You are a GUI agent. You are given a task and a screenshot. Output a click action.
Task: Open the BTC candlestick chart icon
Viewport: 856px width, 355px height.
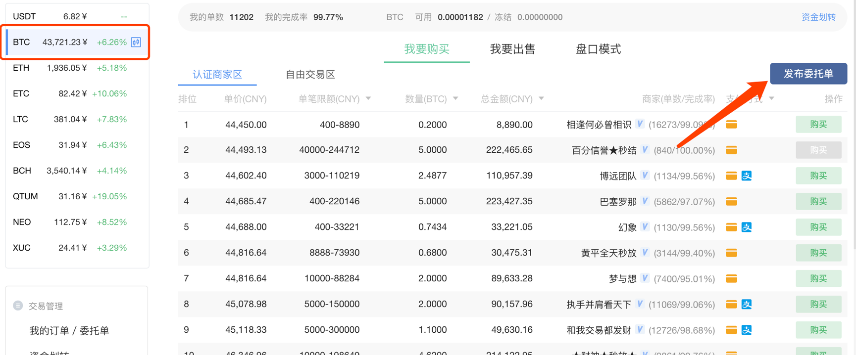coord(136,42)
